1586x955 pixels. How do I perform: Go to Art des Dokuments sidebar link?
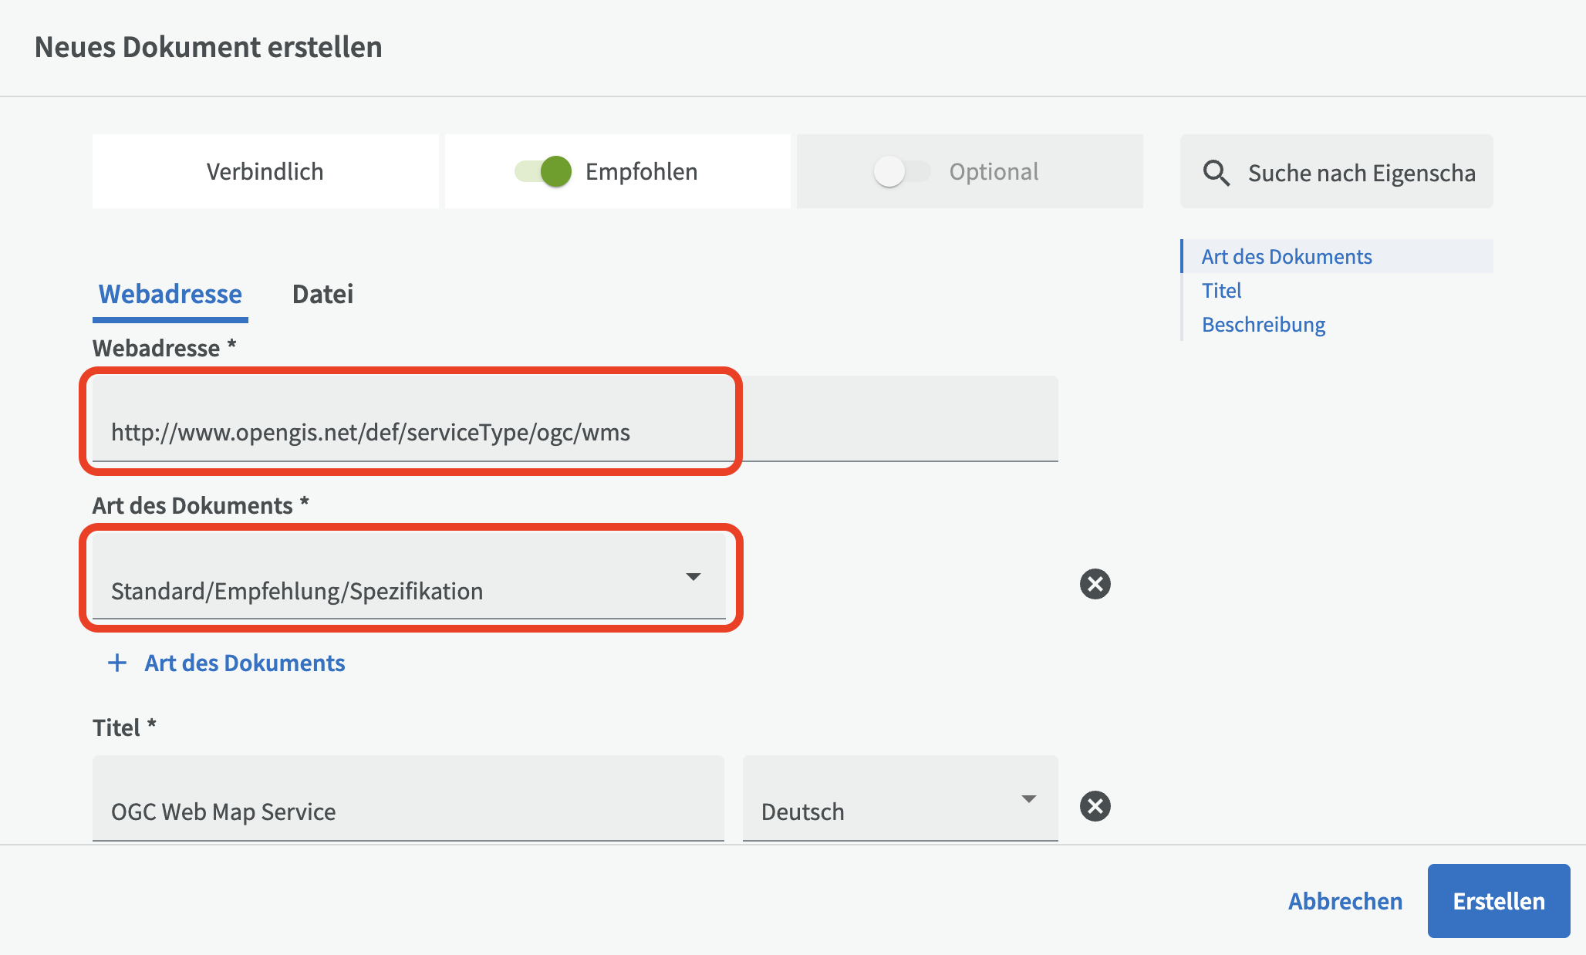tap(1286, 257)
